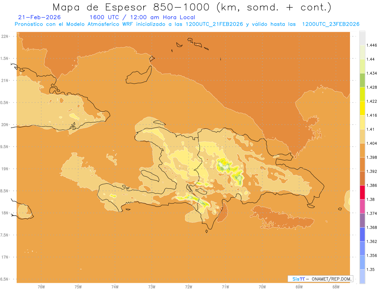The width and height of the screenshot is (377, 291).
Task: Click the legend value '1.416'
Action: (372, 115)
